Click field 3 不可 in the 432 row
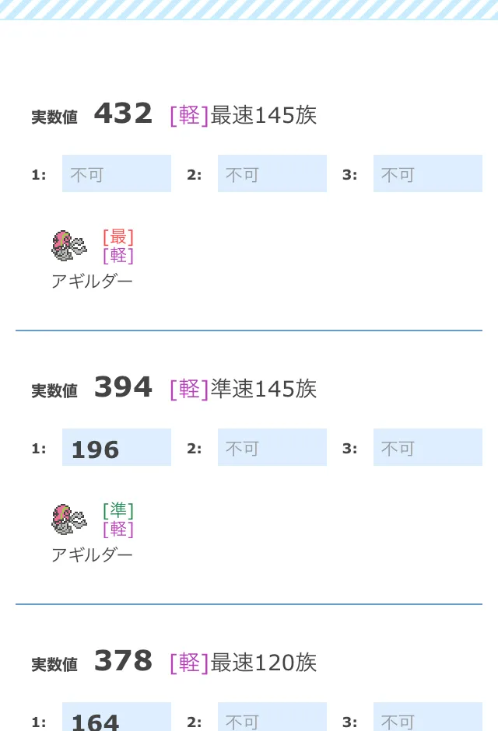 pyautogui.click(x=428, y=173)
